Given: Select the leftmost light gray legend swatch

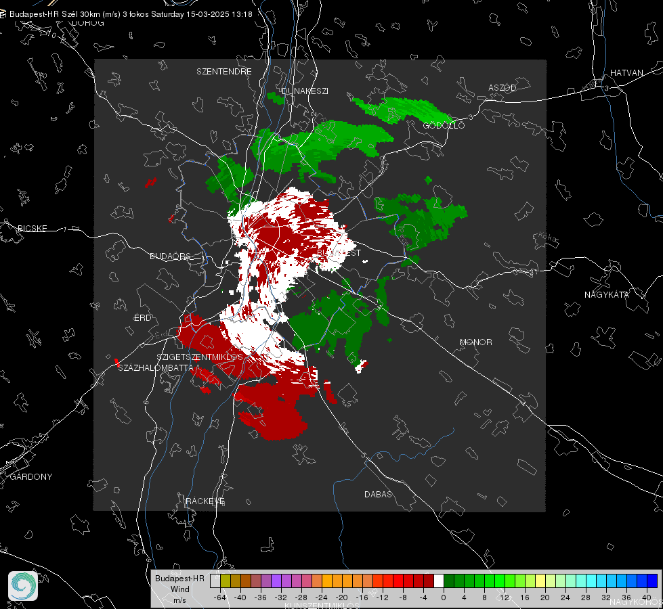Looking at the screenshot, I should pyautogui.click(x=215, y=581).
